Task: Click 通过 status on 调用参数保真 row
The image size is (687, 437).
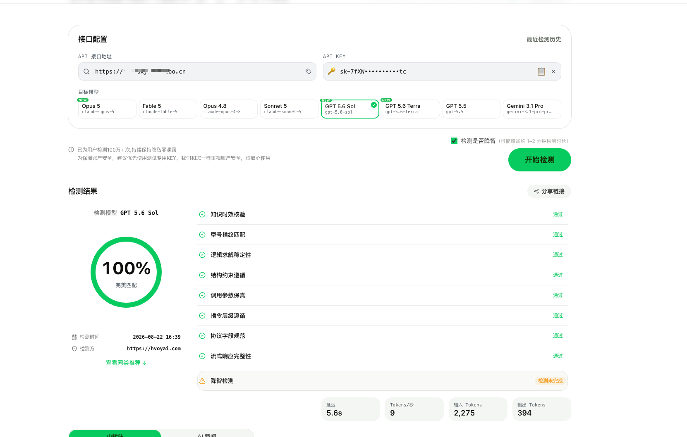Action: click(x=558, y=295)
